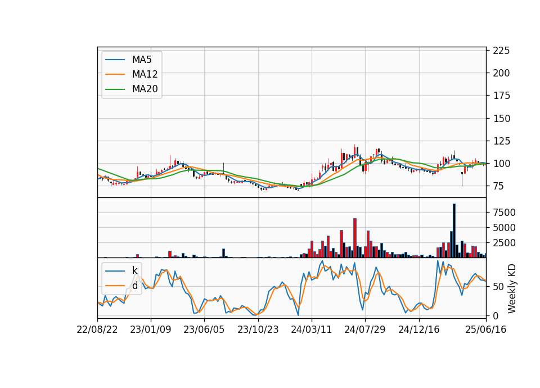
Task: Click the 7500 volume axis tick
Action: point(504,213)
